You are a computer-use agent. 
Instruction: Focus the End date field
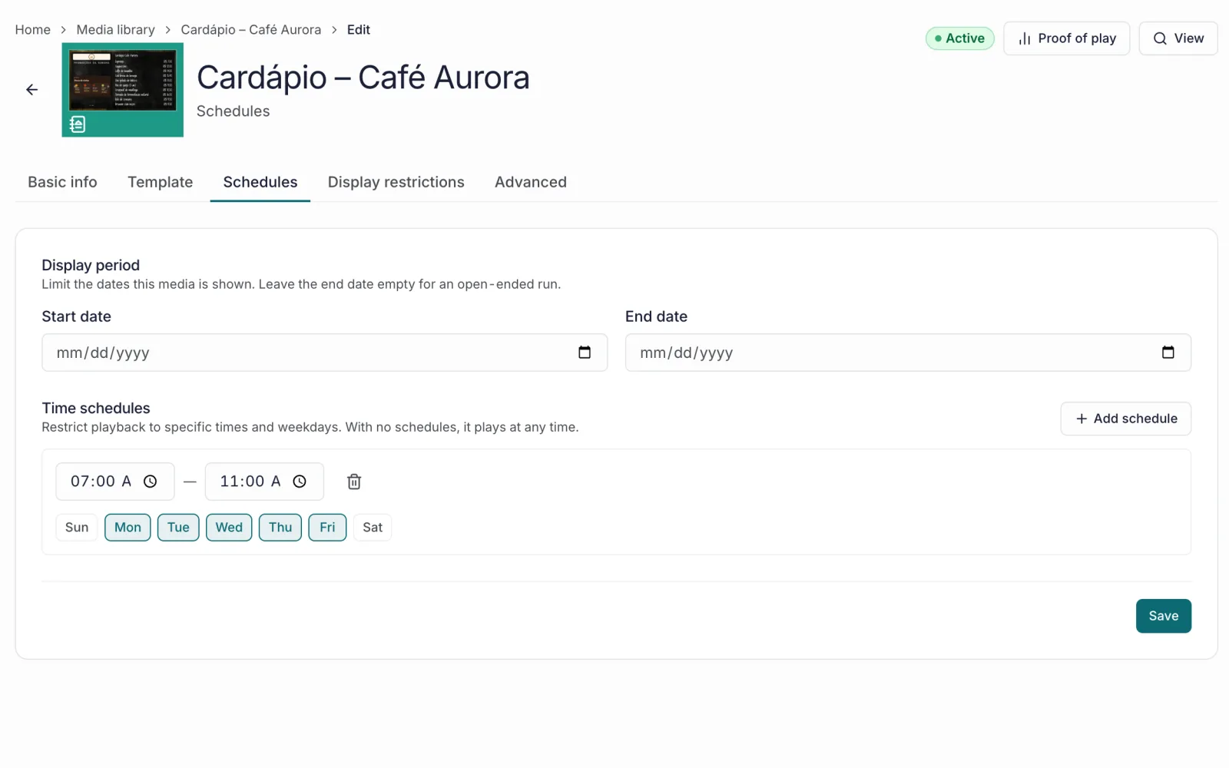(908, 353)
